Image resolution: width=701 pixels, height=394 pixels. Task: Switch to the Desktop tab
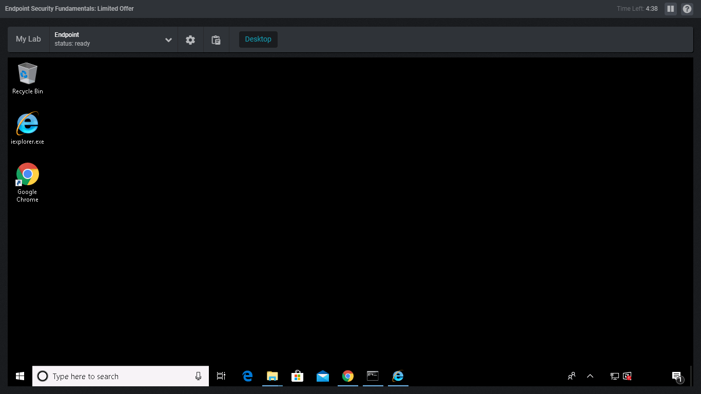(x=258, y=40)
